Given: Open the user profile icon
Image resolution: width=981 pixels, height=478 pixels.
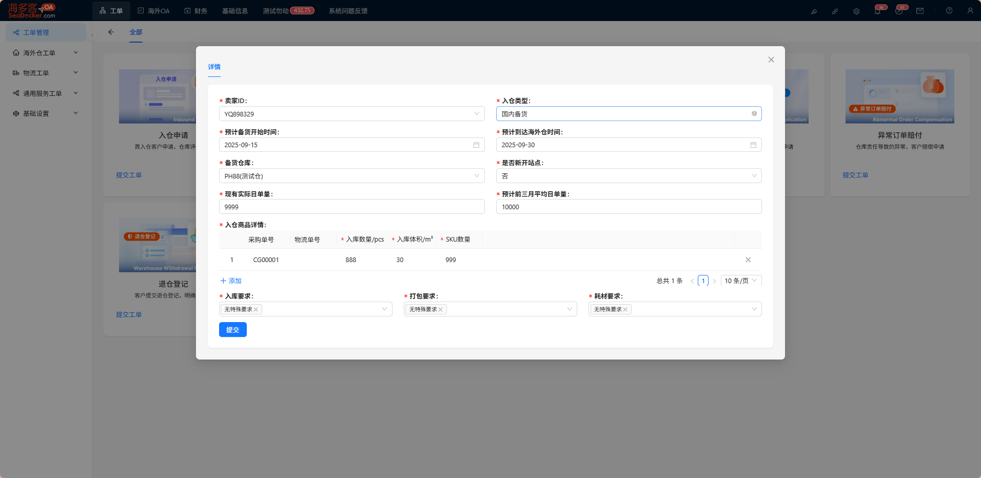Looking at the screenshot, I should point(970,11).
